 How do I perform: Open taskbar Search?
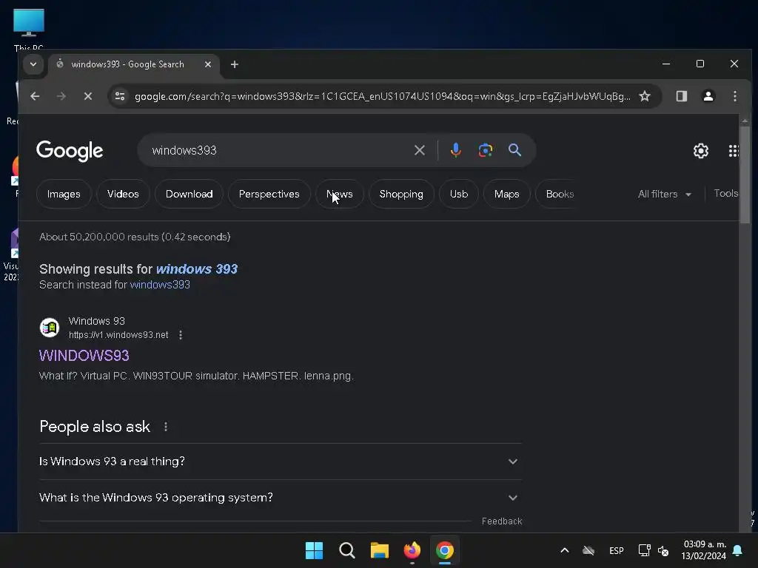[347, 550]
